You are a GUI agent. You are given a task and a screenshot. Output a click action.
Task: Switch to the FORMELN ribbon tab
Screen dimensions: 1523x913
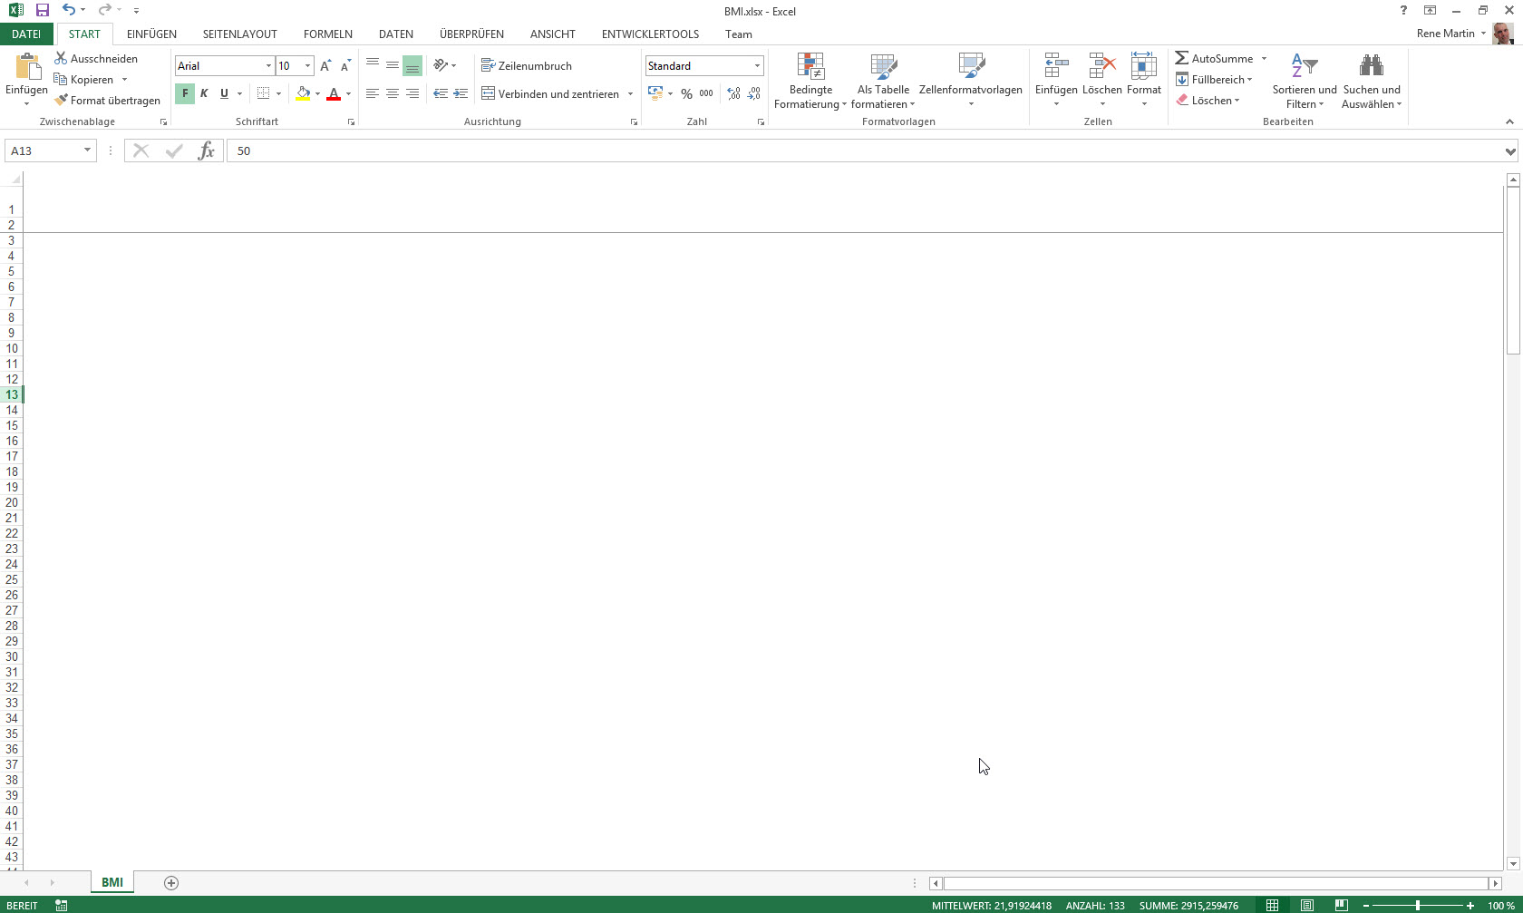click(x=327, y=34)
